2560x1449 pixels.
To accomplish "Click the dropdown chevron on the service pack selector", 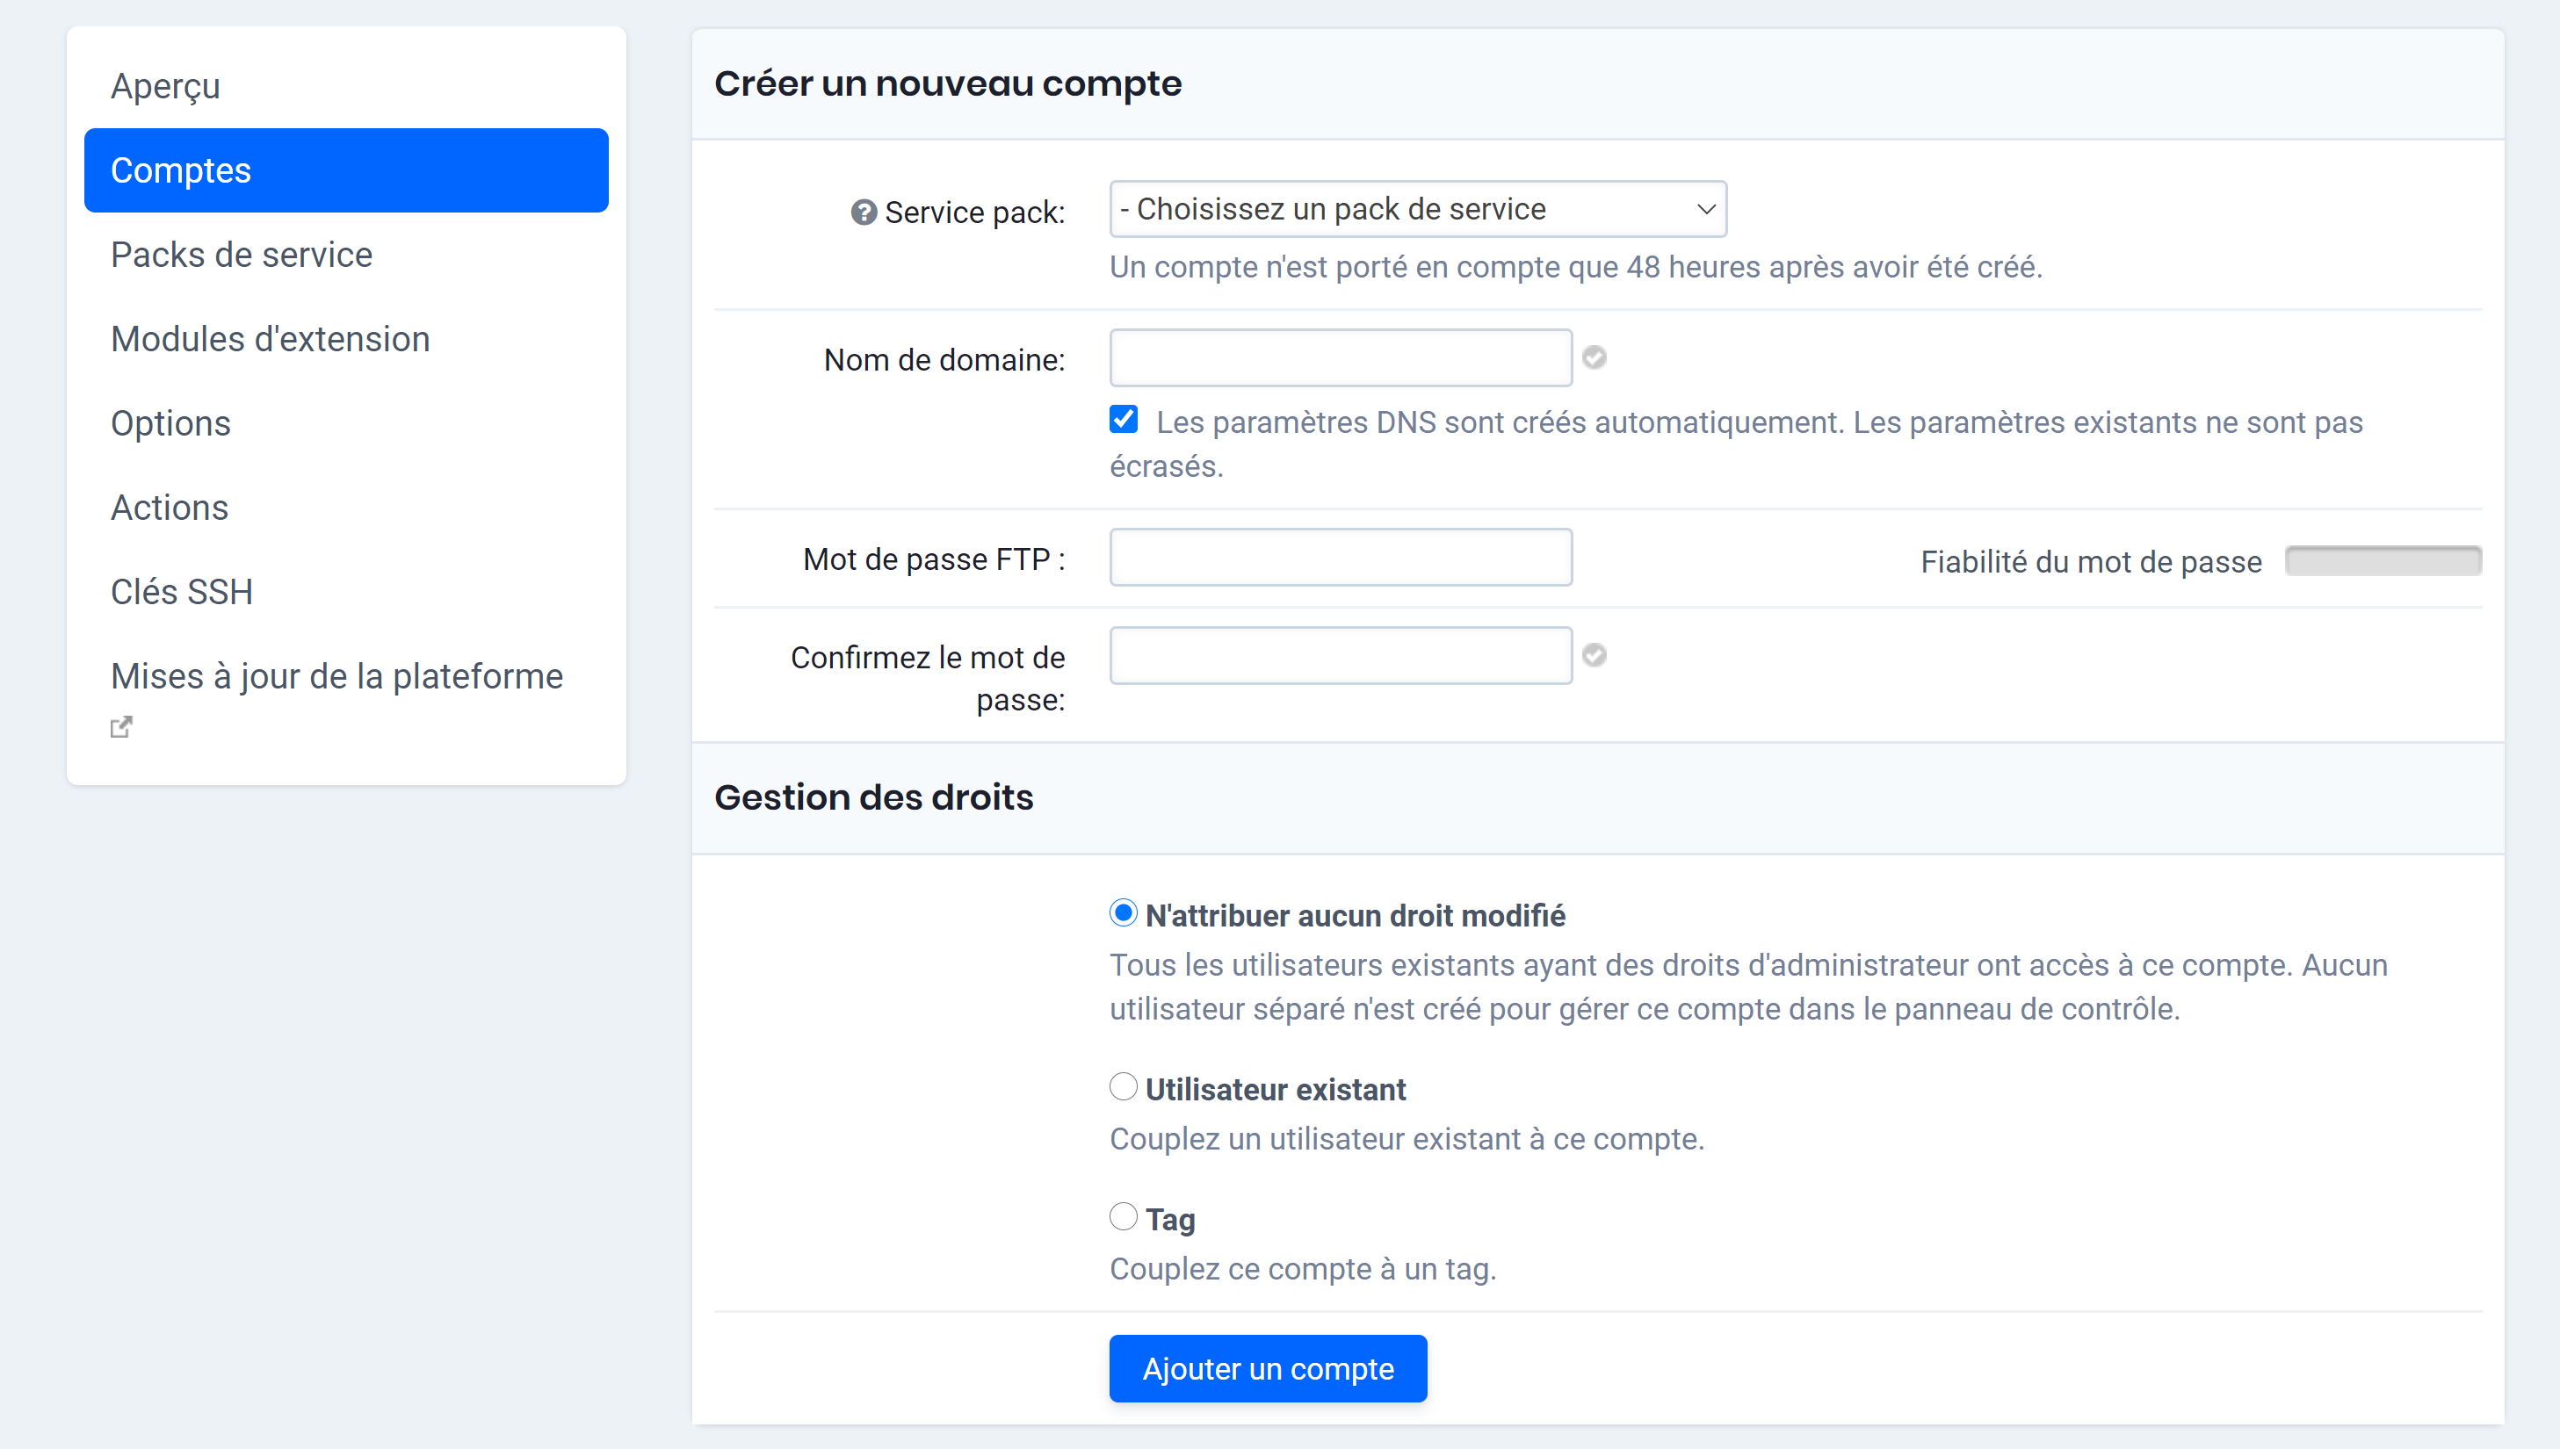I will pos(1706,209).
